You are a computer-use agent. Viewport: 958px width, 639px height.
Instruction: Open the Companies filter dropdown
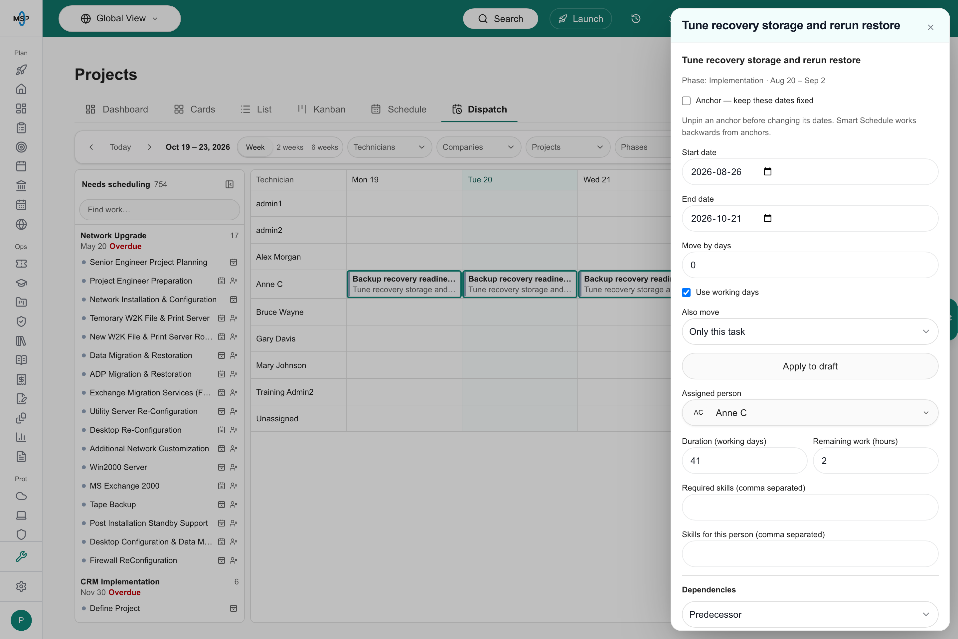479,147
